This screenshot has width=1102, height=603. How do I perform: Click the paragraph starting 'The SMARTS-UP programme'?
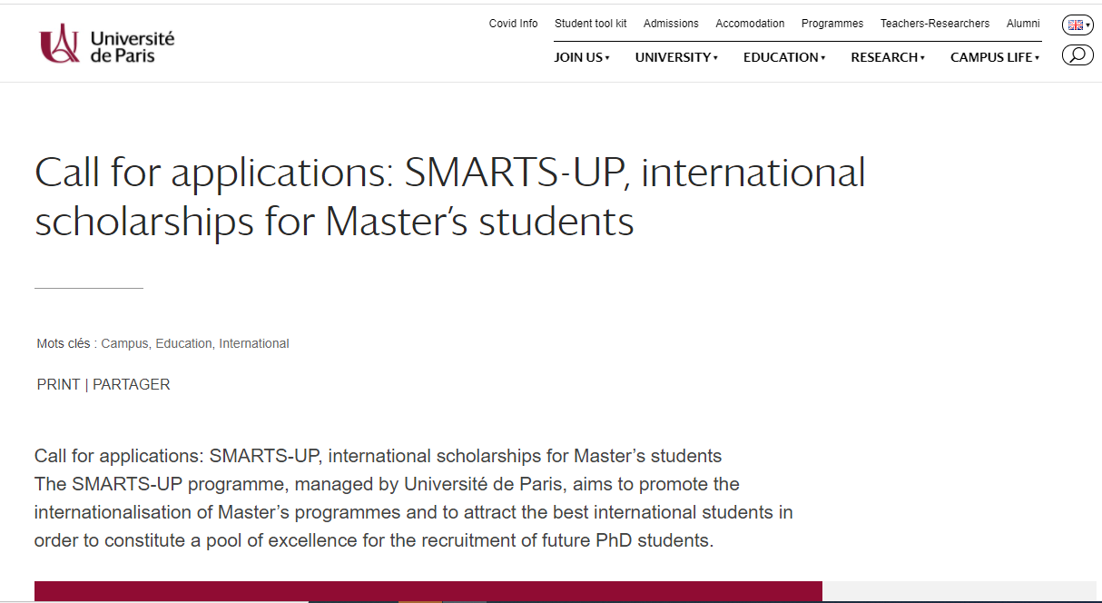(414, 512)
